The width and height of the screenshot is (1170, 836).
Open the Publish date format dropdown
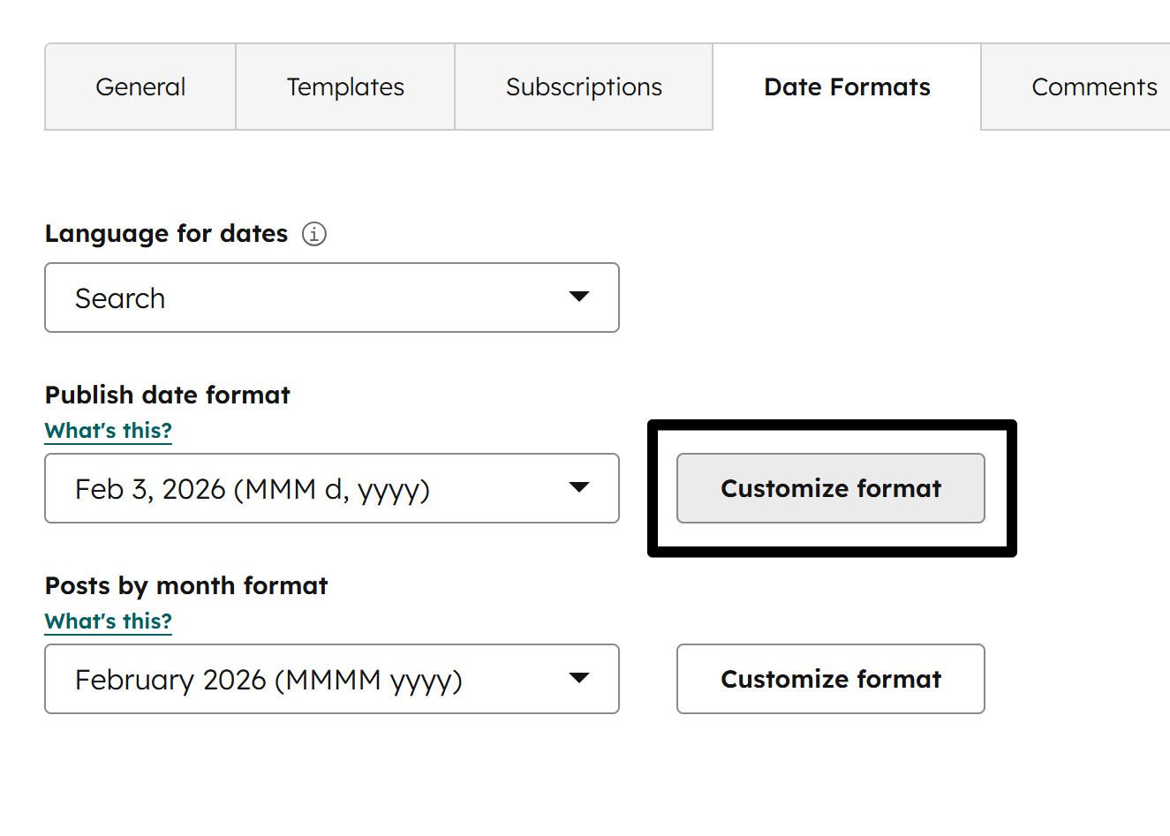point(331,488)
